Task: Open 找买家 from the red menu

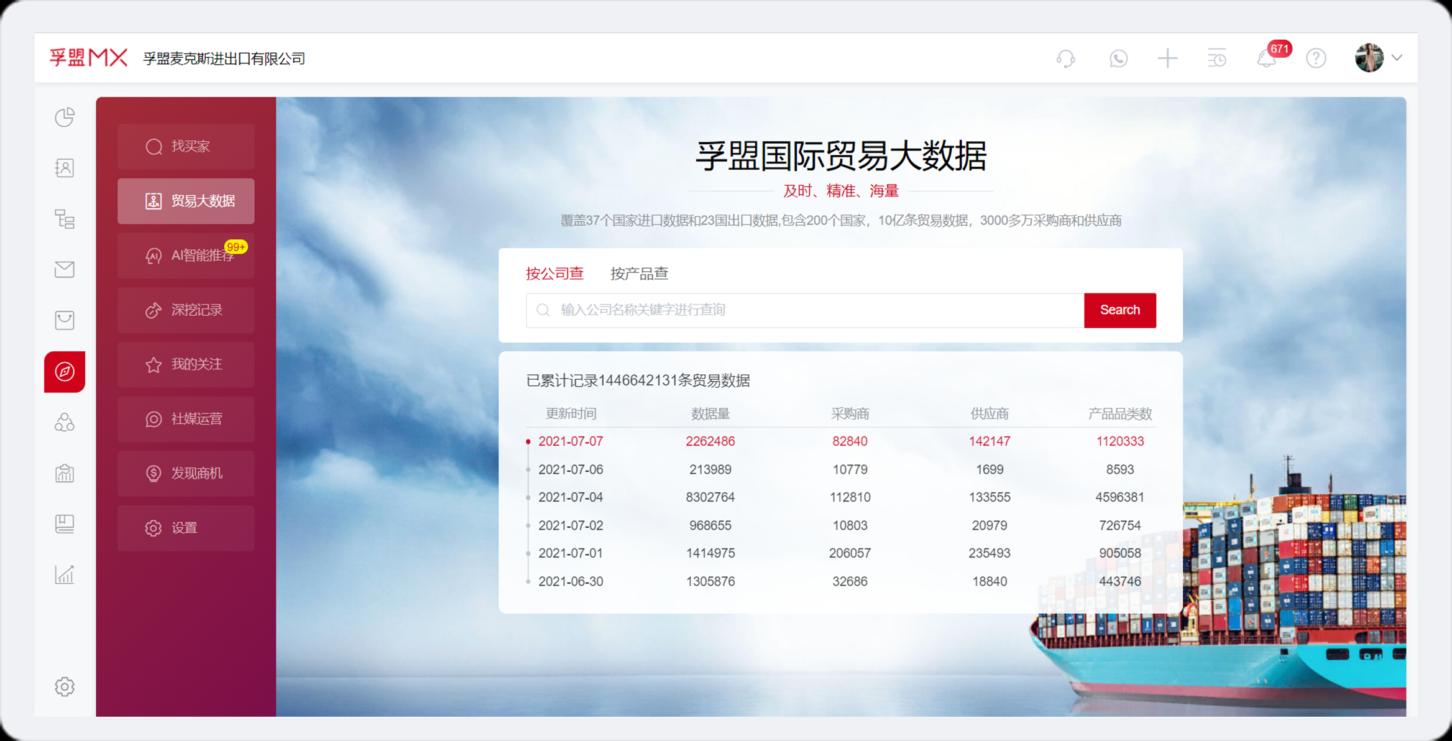Action: tap(185, 146)
